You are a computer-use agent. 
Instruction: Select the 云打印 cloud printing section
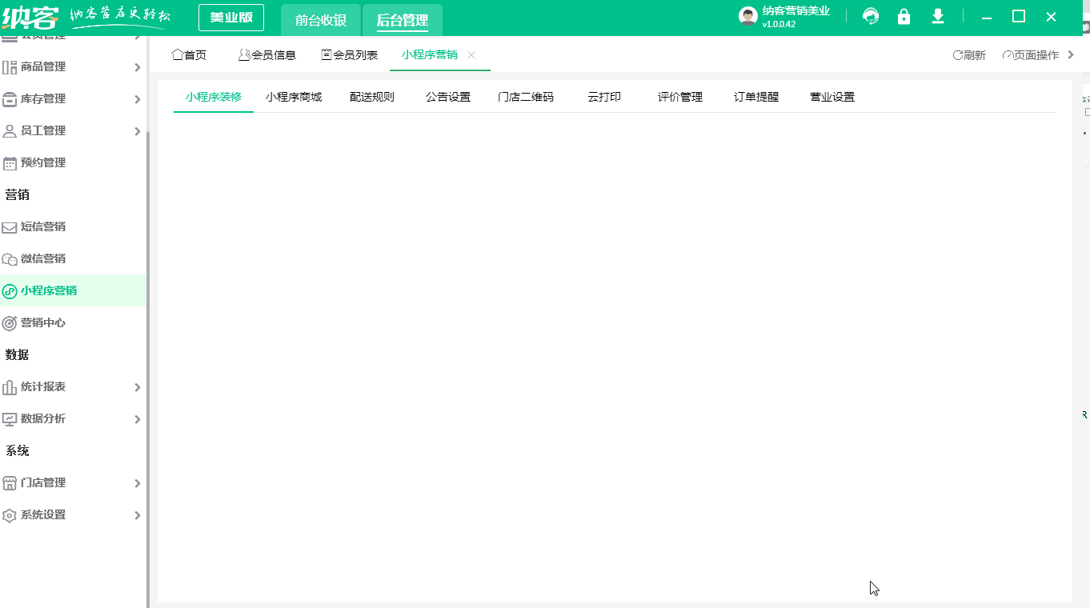coord(603,96)
